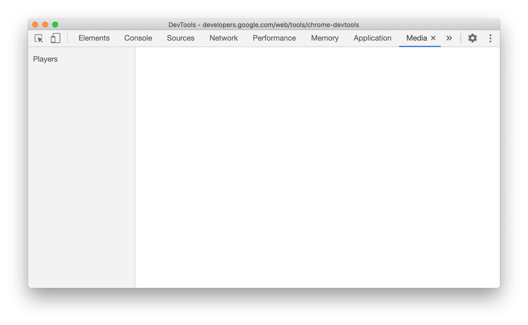The height and width of the screenshot is (325, 528).
Task: Open DevTools customization settings
Action: pos(472,38)
